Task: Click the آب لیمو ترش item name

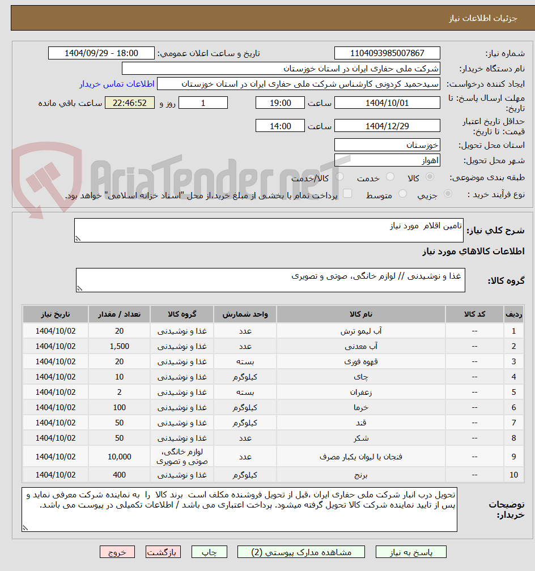Action: point(361,331)
